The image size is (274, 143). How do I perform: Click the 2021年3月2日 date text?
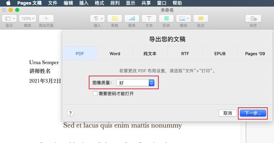pyautogui.click(x=45, y=81)
